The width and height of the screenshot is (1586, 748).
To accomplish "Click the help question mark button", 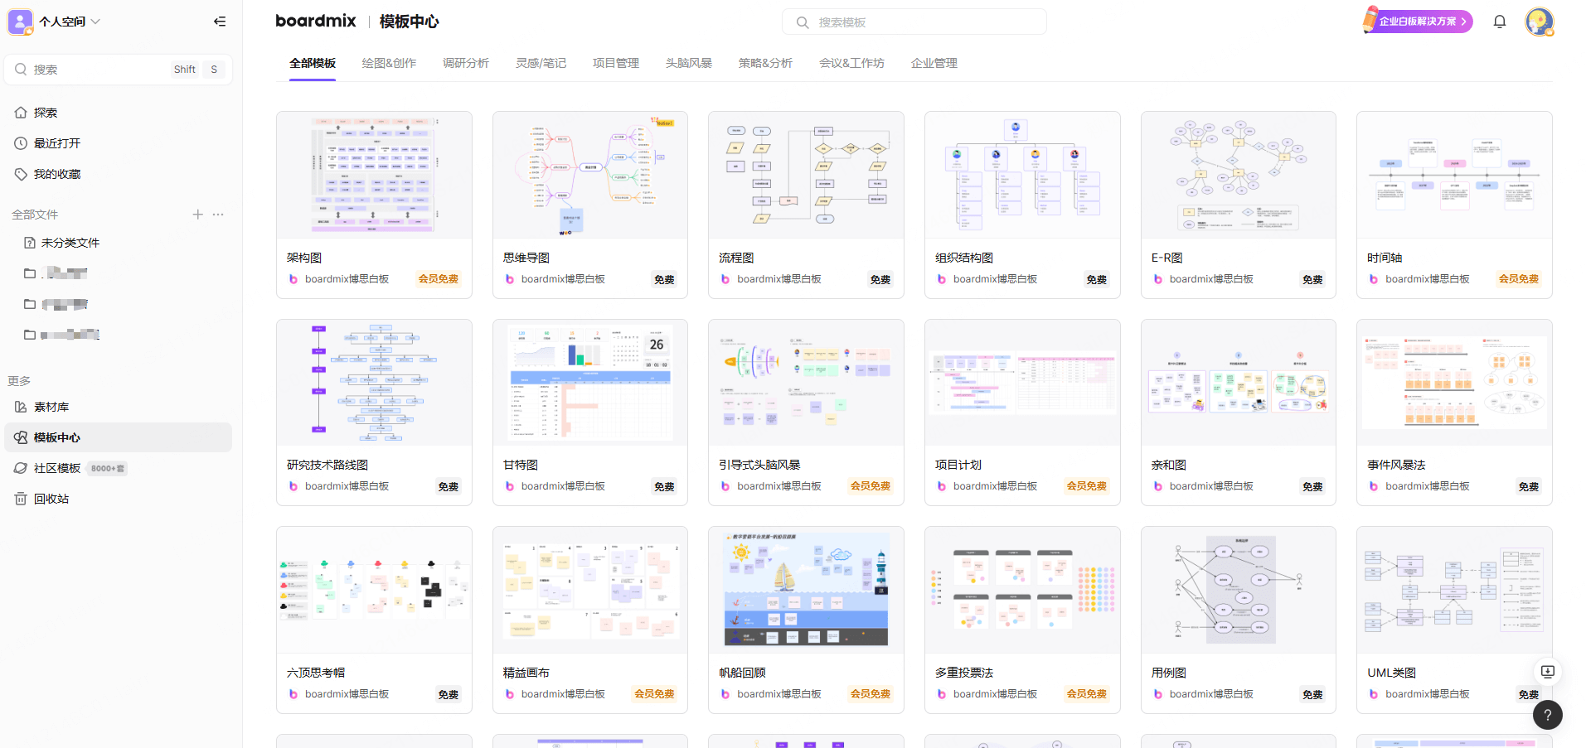I will point(1547,715).
